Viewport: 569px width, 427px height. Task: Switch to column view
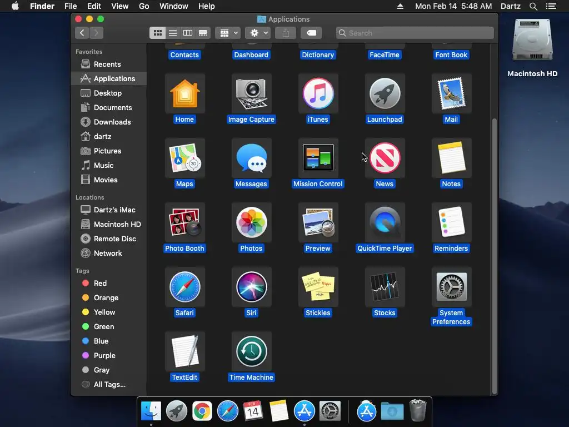coord(188,33)
